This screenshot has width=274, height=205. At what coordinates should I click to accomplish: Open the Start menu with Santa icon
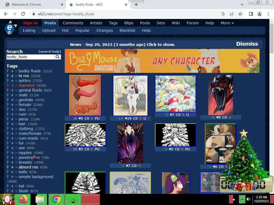(x=7, y=199)
